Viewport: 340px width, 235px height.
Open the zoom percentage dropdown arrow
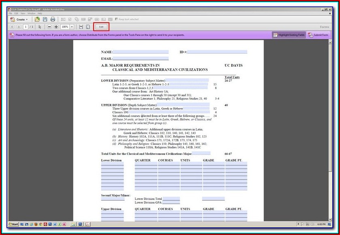tap(72, 27)
